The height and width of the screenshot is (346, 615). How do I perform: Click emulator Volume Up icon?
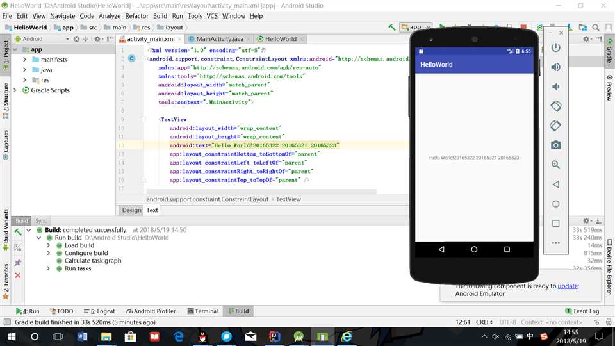click(556, 67)
